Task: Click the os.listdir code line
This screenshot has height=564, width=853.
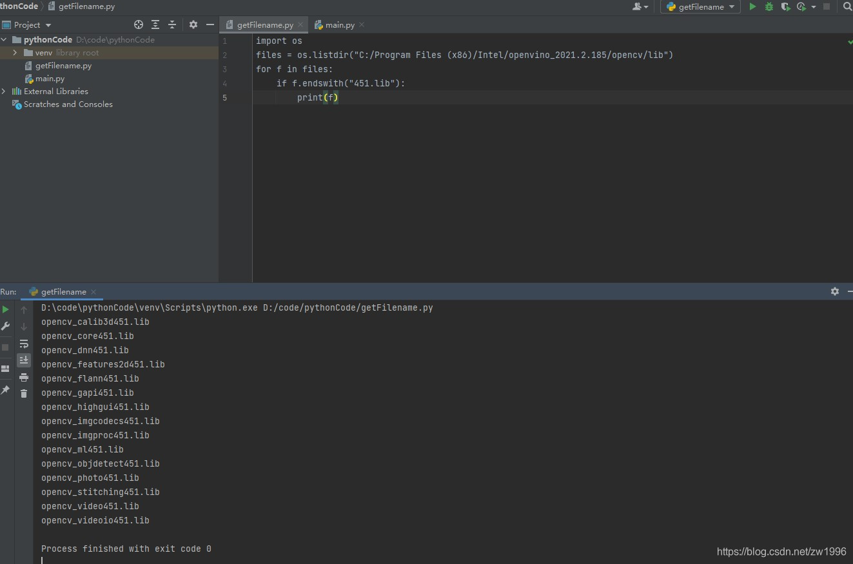Action: (464, 55)
